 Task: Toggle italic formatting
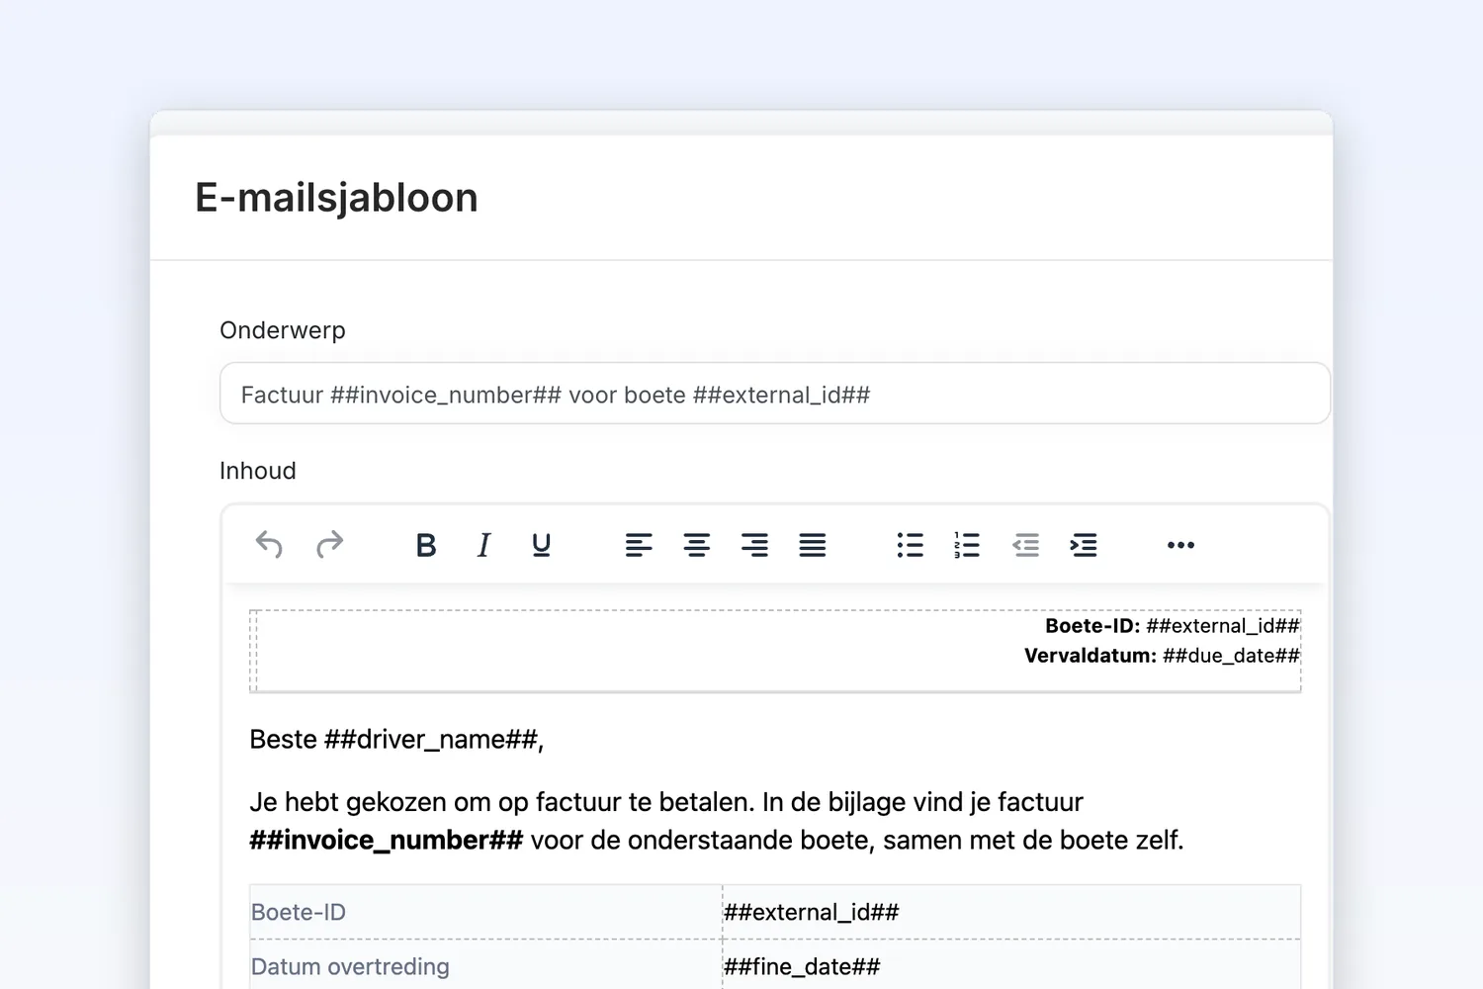(x=483, y=545)
